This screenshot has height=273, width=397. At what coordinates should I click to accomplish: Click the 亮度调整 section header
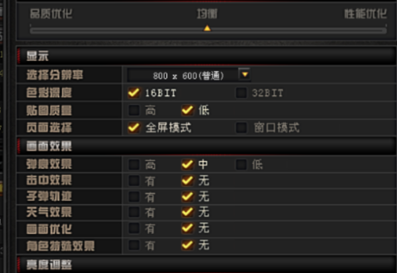click(x=206, y=264)
